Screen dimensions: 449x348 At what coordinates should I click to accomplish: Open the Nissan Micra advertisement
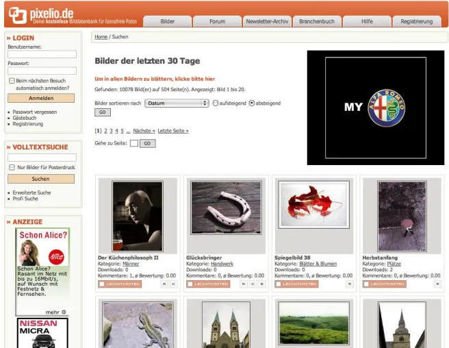coord(42,333)
